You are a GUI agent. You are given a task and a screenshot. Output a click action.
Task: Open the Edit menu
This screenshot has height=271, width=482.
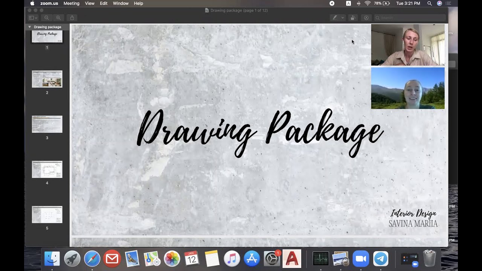(104, 3)
